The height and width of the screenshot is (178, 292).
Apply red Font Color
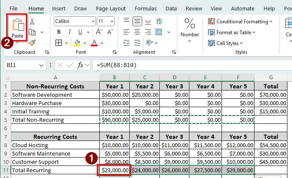[x=94, y=43]
